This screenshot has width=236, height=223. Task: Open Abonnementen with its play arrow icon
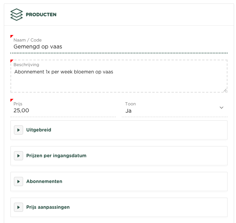coord(18,181)
